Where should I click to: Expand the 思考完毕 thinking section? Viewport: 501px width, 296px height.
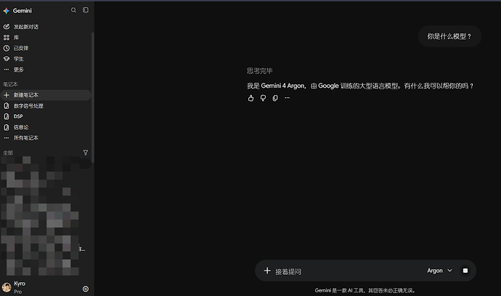tap(259, 71)
